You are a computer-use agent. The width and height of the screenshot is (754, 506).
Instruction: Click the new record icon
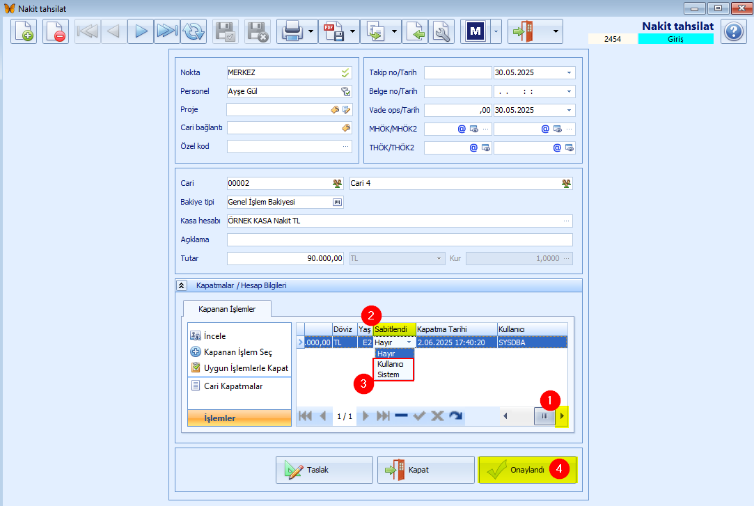click(x=24, y=32)
